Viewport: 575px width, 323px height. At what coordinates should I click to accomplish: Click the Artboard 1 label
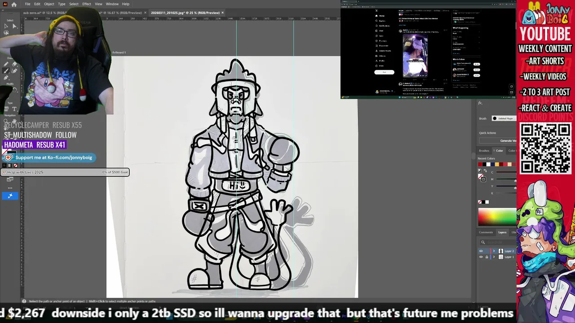pyautogui.click(x=119, y=52)
